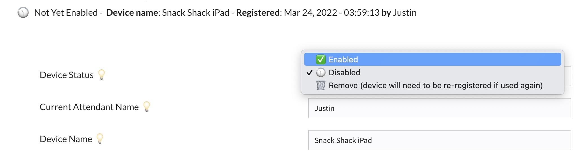585x164 pixels.
Task: Click the lightbulb hint next to Device Status
Action: (x=102, y=75)
